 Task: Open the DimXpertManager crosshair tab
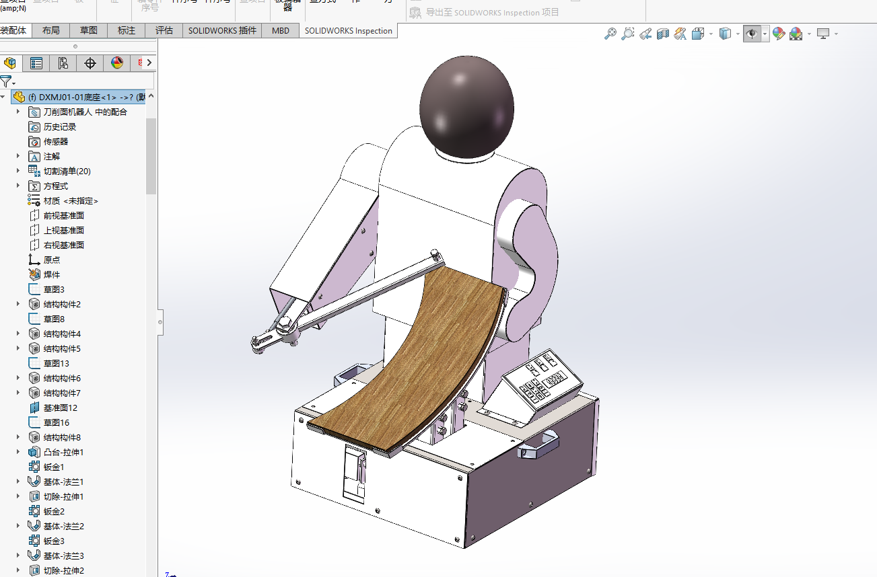(90, 63)
